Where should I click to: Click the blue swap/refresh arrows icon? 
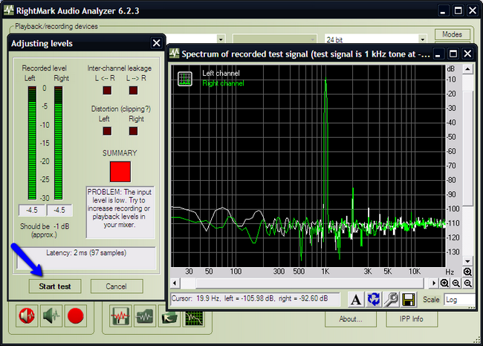point(373,299)
